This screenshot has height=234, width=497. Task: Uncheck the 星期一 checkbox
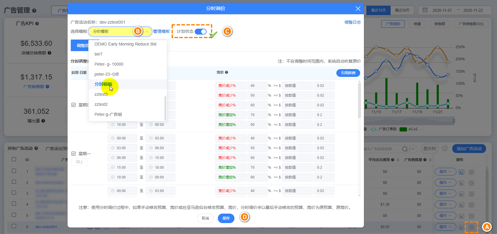click(x=73, y=154)
